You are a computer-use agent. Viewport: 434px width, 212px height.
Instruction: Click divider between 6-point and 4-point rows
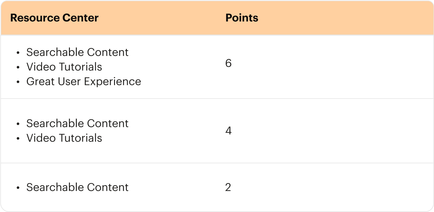217,99
